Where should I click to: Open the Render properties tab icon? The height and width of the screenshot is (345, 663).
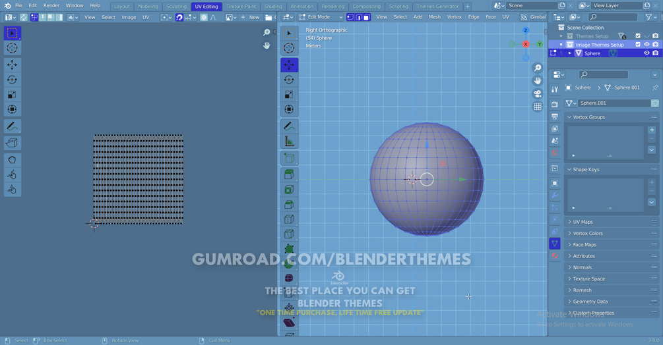(x=555, y=104)
